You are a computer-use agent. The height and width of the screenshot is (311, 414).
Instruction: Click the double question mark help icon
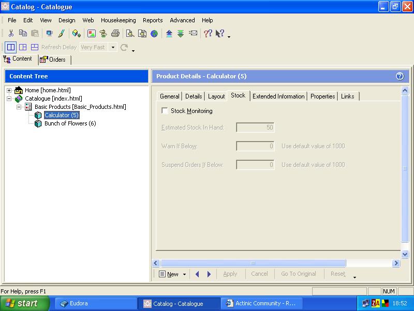(x=208, y=34)
